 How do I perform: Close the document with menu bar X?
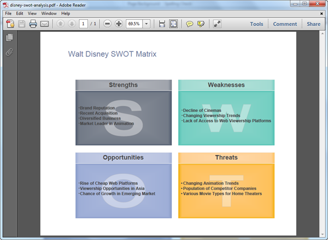(x=321, y=14)
